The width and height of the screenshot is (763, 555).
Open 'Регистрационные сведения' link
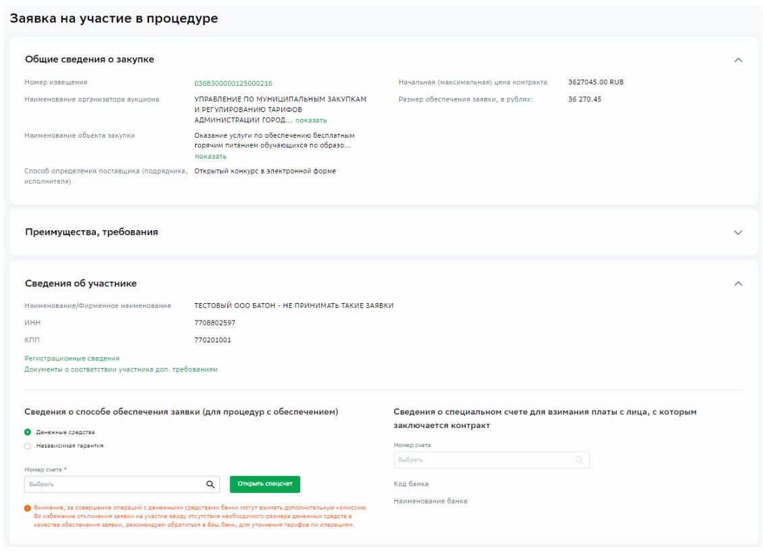click(72, 359)
